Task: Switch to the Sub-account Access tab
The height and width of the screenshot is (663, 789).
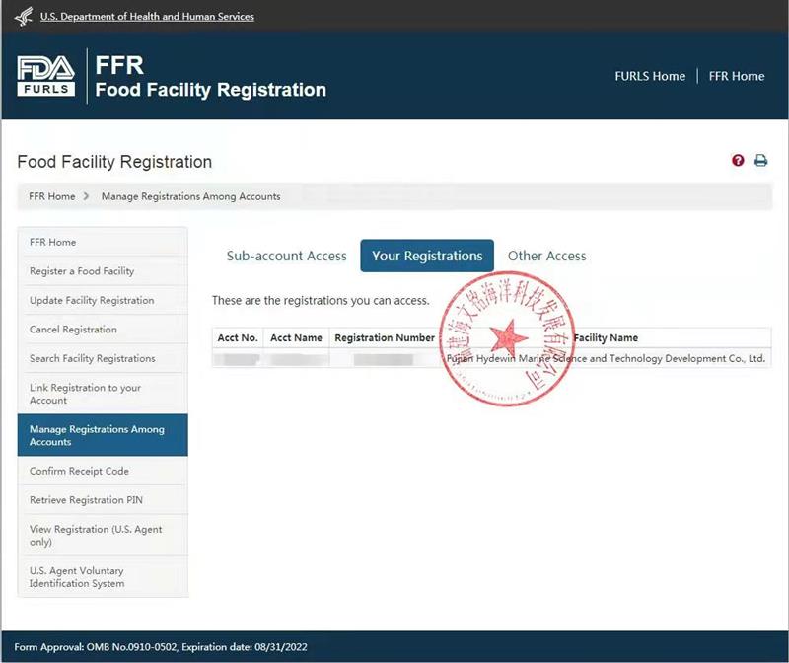Action: coord(286,256)
